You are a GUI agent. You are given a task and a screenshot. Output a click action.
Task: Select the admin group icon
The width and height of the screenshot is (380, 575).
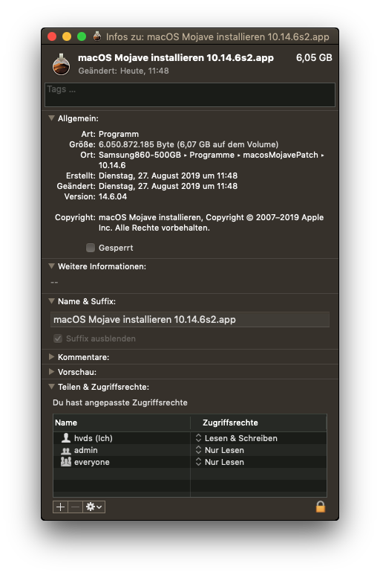point(66,450)
